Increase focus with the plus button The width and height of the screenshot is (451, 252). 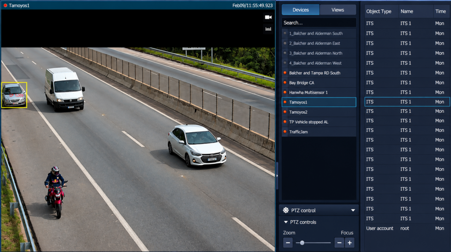click(350, 243)
